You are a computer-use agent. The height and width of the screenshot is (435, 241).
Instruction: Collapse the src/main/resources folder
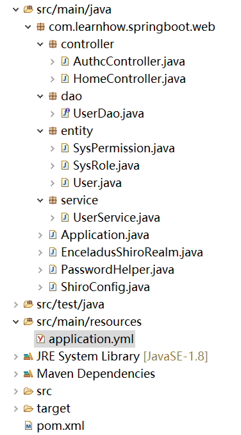16,321
